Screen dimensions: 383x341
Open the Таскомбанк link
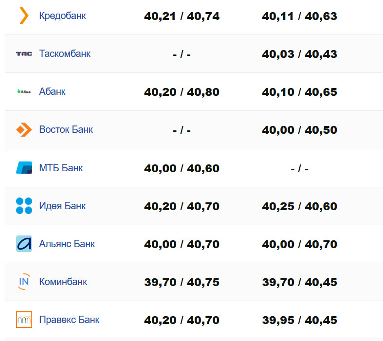click(65, 54)
